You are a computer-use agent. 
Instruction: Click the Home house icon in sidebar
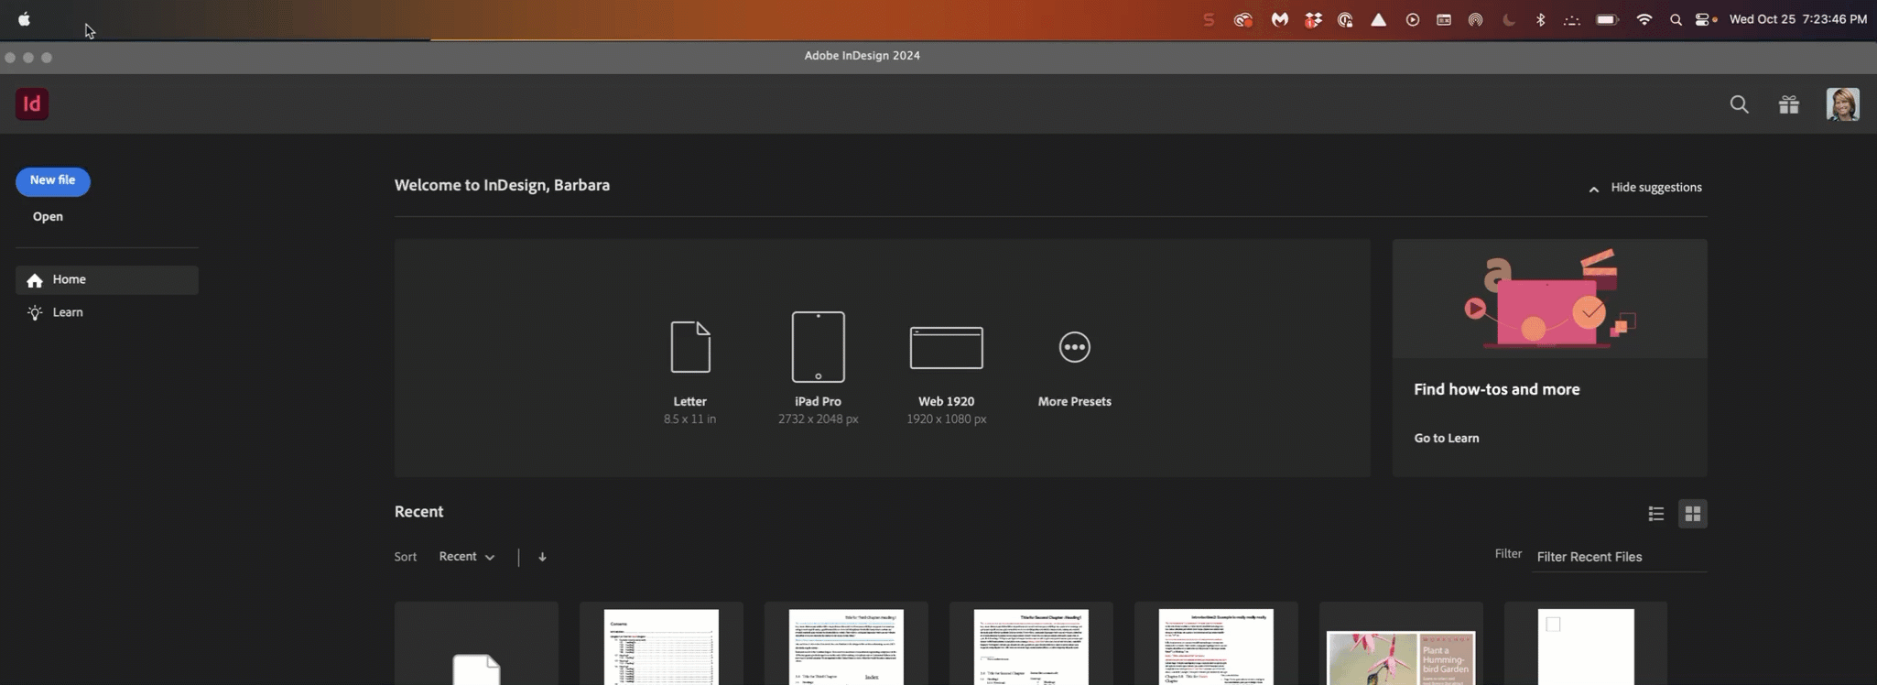35,280
